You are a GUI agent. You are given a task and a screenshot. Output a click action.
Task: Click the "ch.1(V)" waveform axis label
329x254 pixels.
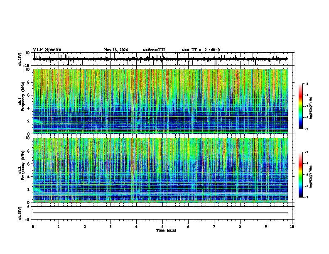20,59
